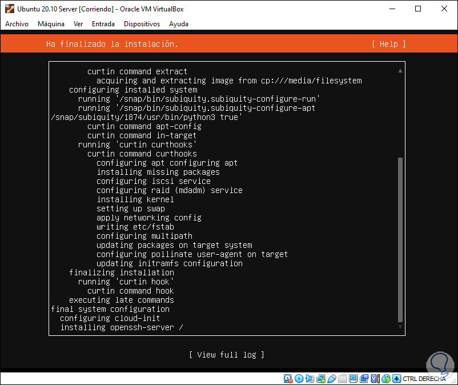This screenshot has width=458, height=385.
Task: Maximize the VirtualBox window
Action: click(418, 9)
